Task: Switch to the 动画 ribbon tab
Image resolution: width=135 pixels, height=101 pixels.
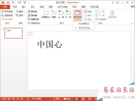Action: (50, 7)
